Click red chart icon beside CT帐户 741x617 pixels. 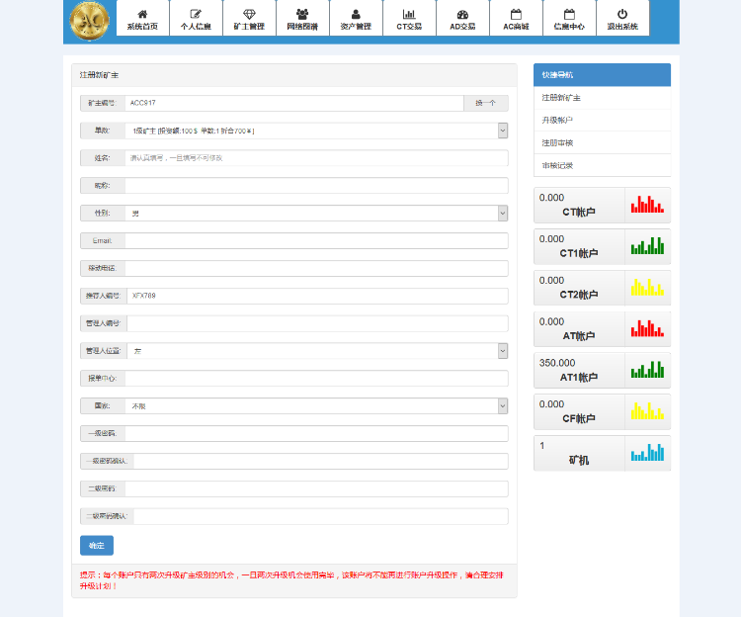click(x=647, y=205)
